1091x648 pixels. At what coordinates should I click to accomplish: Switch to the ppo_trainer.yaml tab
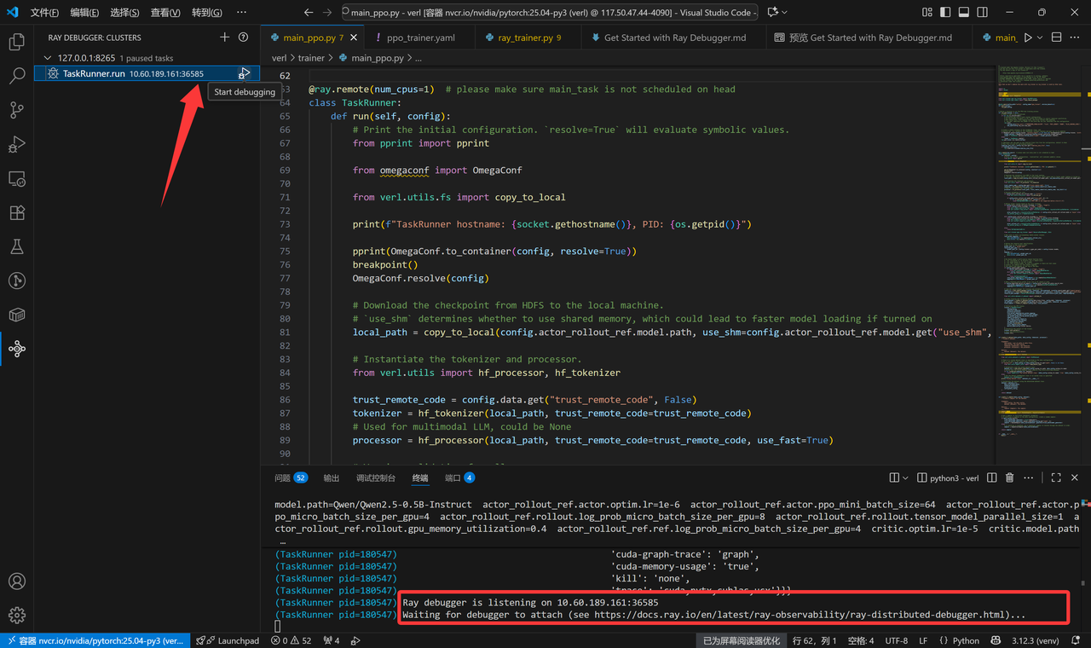[421, 38]
